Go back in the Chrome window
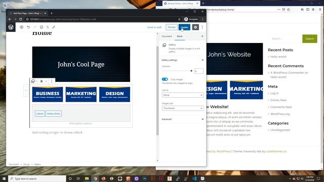Image resolution: width=324 pixels, height=182 pixels. click(10, 19)
